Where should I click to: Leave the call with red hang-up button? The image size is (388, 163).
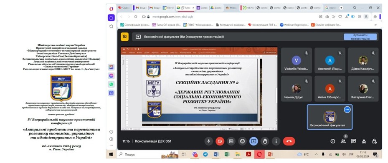(289, 141)
